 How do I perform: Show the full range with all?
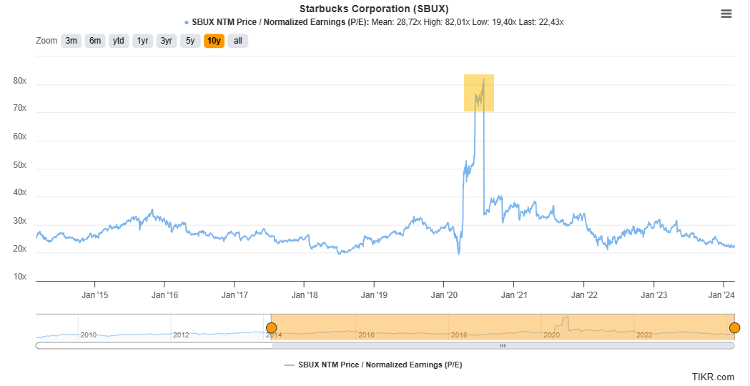[237, 41]
